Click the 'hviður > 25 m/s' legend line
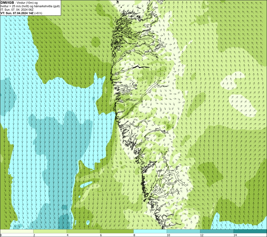Viewport: 267px width, 237px height. click(x=30, y=6)
